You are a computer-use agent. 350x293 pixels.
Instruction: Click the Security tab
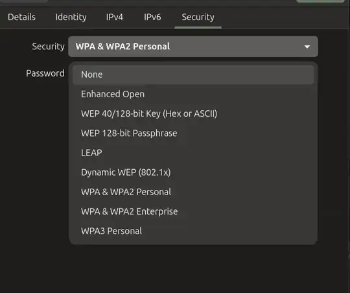[x=198, y=18]
